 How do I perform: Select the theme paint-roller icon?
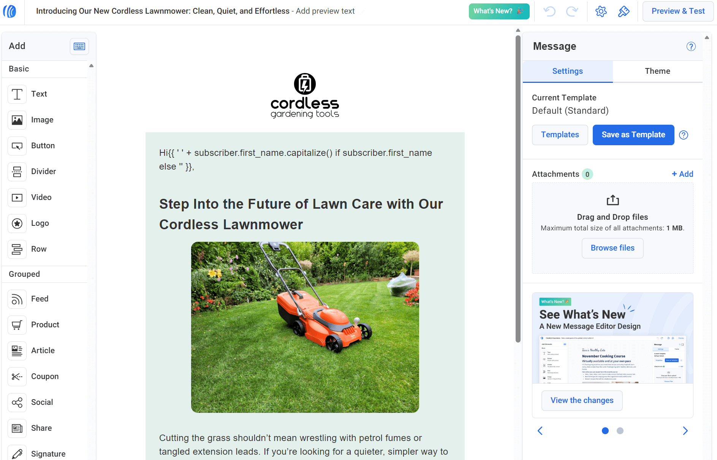(624, 11)
